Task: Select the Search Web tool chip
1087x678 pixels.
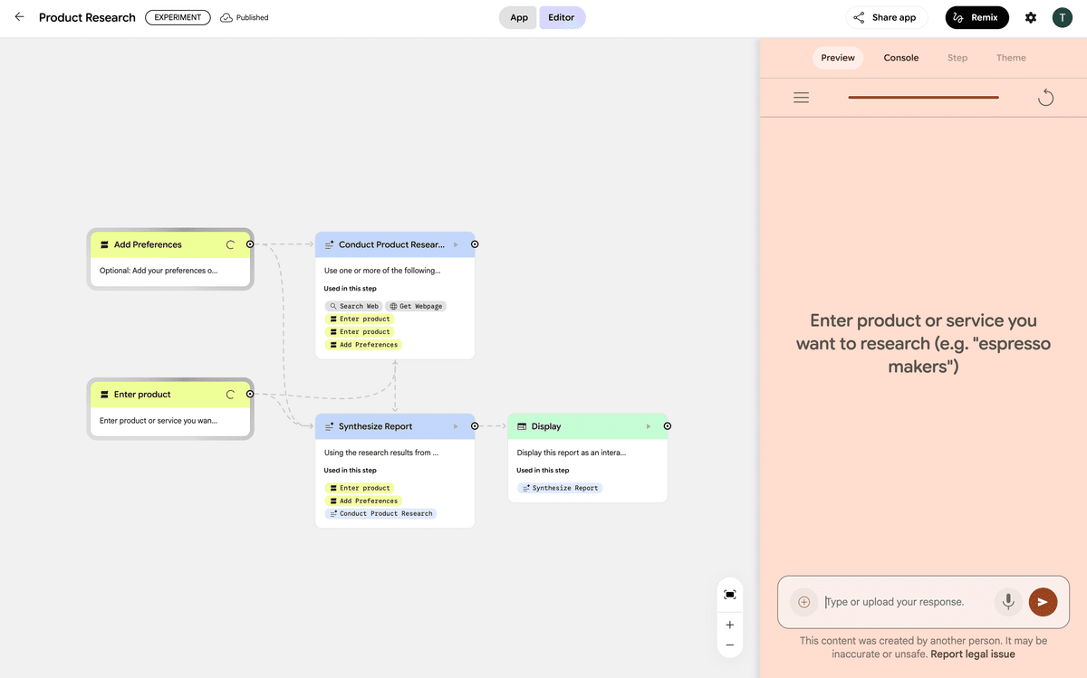Action: (x=352, y=306)
